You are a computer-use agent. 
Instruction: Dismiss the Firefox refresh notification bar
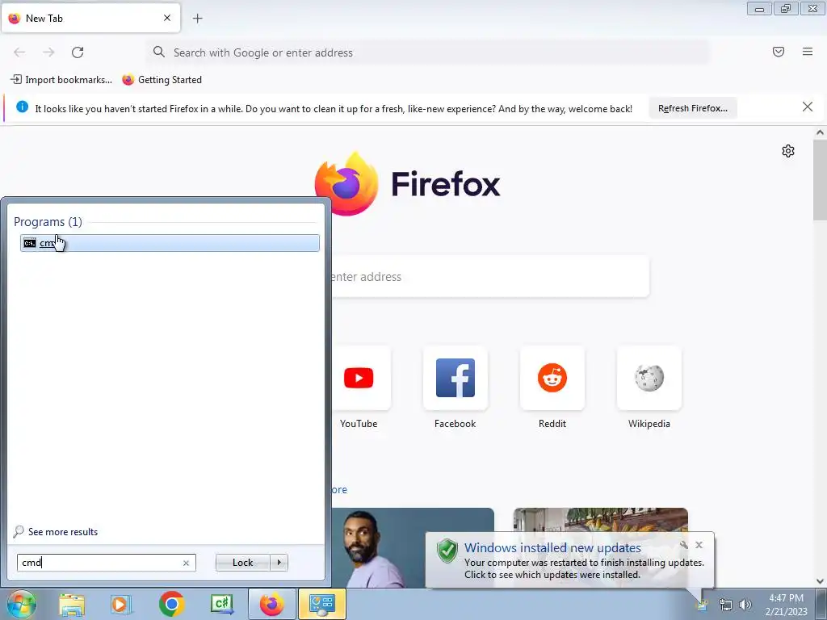[x=807, y=107]
